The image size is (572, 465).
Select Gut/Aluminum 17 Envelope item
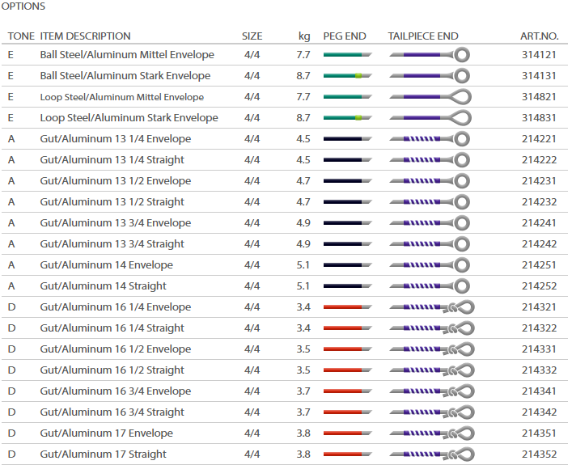tap(106, 433)
